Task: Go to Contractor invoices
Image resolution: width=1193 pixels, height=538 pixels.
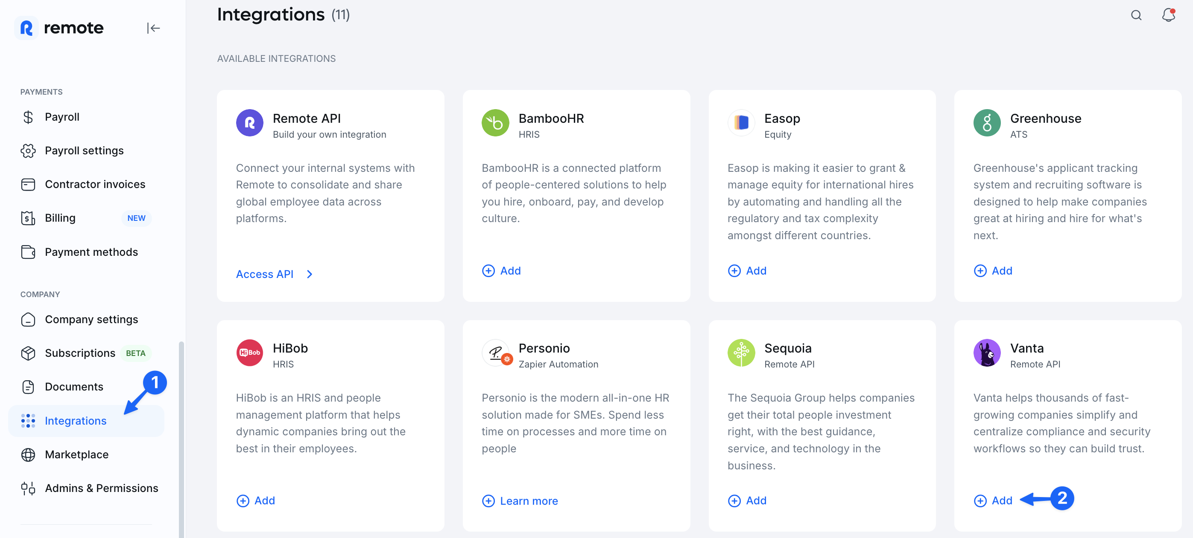Action: click(x=86, y=185)
